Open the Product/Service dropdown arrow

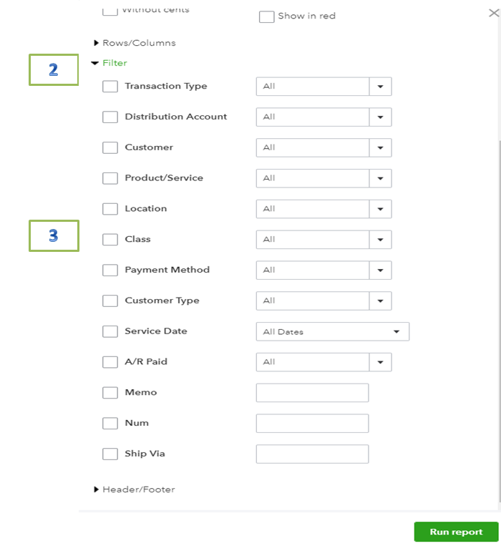coord(381,178)
